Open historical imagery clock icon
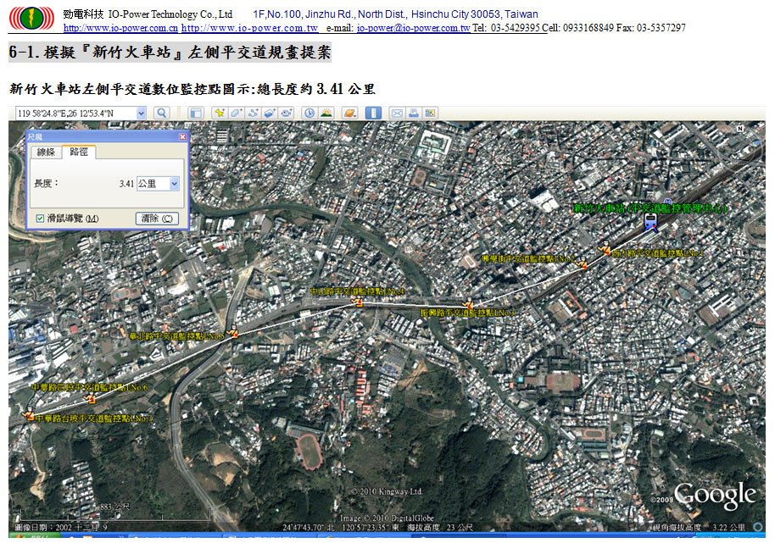Viewport: 775px width, 543px height. (x=309, y=113)
